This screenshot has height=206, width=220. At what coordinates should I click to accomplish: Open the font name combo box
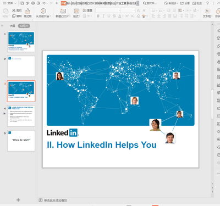pyautogui.click(x=108, y=10)
